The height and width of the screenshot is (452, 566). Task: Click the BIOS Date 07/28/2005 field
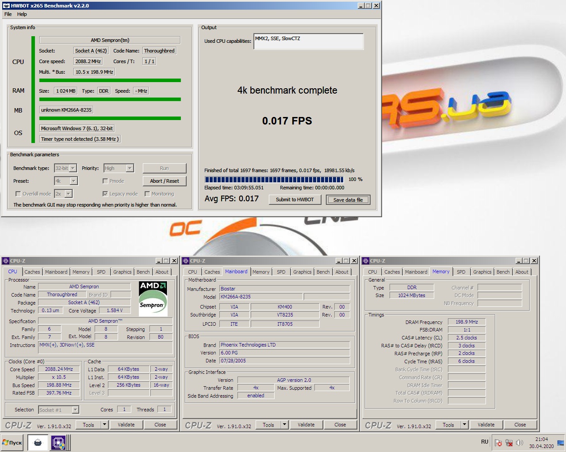(x=285, y=361)
